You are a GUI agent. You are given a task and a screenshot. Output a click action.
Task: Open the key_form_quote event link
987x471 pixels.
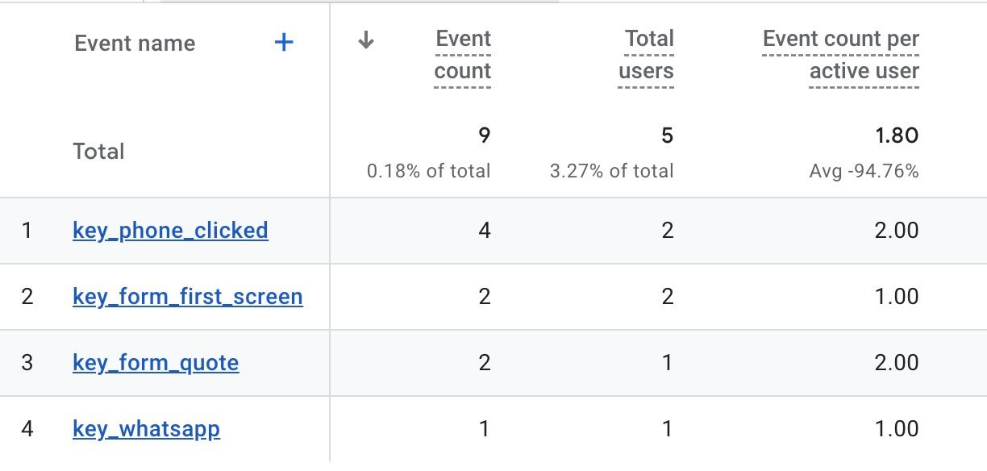pos(156,363)
